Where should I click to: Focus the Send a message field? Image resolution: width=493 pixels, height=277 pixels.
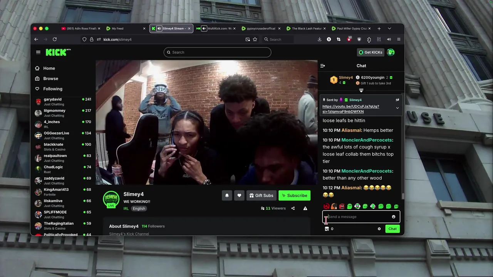click(361, 217)
